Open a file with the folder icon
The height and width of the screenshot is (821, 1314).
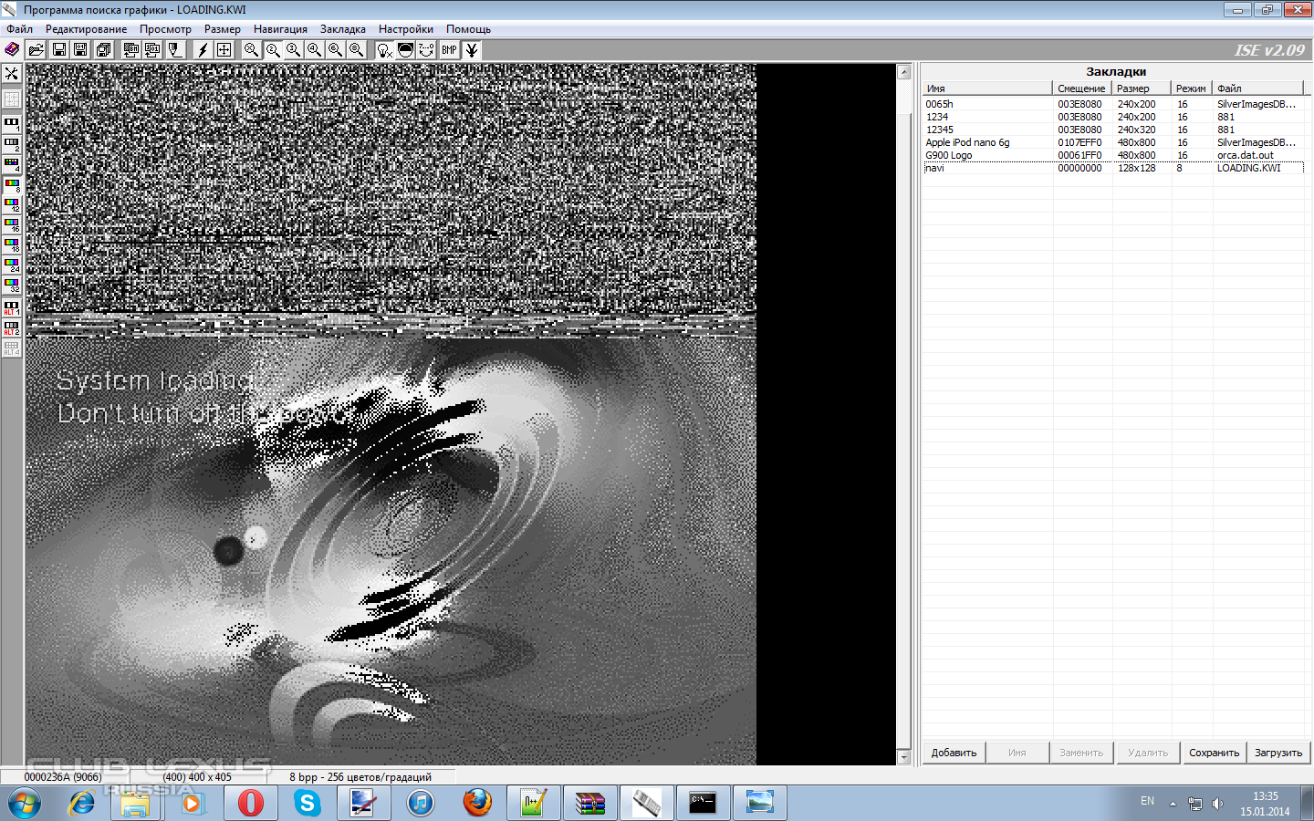point(36,50)
